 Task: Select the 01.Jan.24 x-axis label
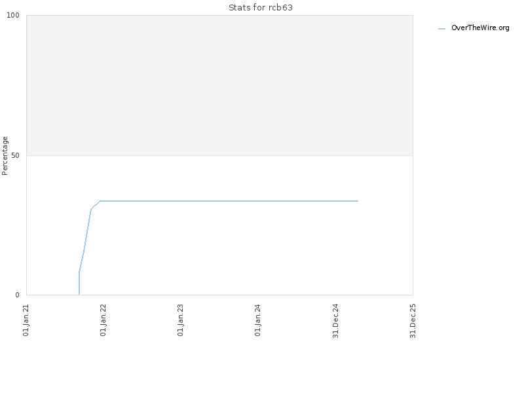[x=257, y=320]
